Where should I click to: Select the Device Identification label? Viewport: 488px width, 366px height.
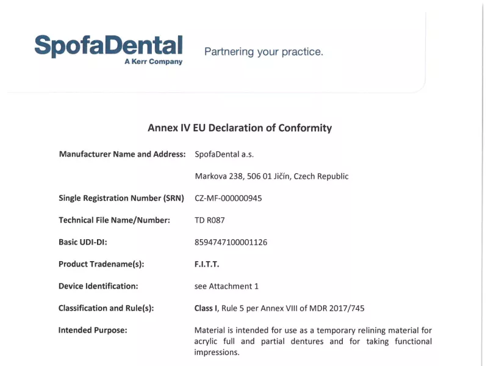pos(98,286)
